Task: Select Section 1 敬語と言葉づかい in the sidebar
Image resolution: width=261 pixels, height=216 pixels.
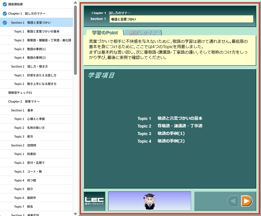Action: click(37, 22)
